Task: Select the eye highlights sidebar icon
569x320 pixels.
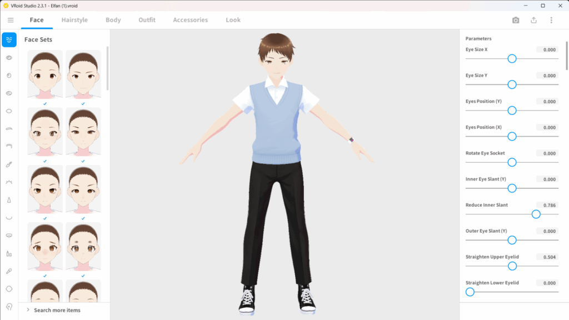Action: point(9,93)
